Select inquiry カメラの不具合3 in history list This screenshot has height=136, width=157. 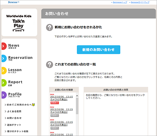click(61, 123)
